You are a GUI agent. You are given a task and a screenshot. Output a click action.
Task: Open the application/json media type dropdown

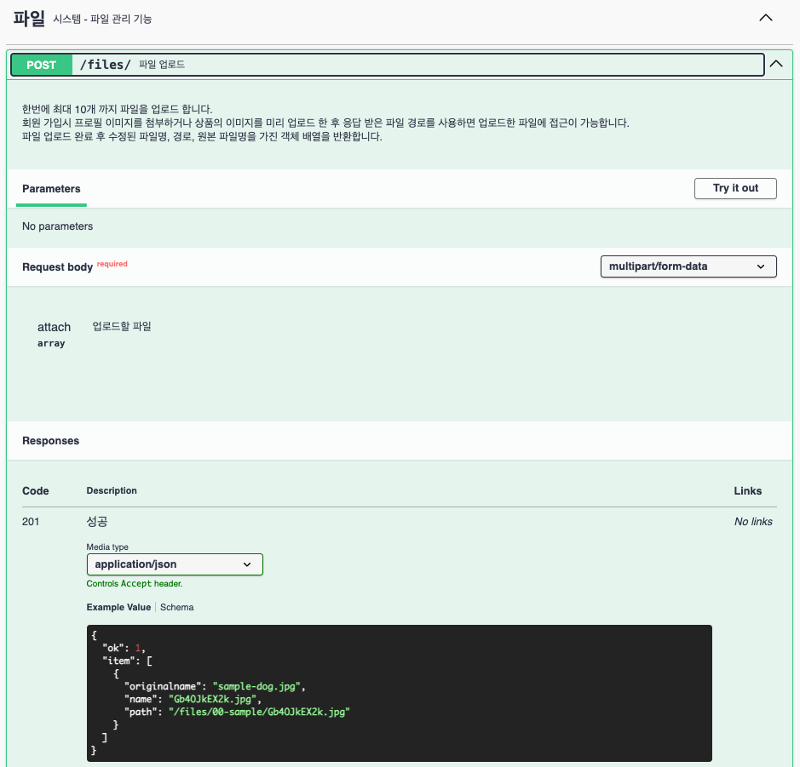click(x=175, y=564)
